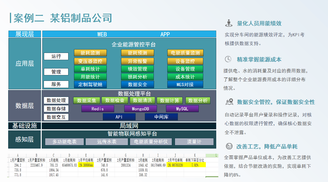Select the MongoDB block

click(141, 109)
